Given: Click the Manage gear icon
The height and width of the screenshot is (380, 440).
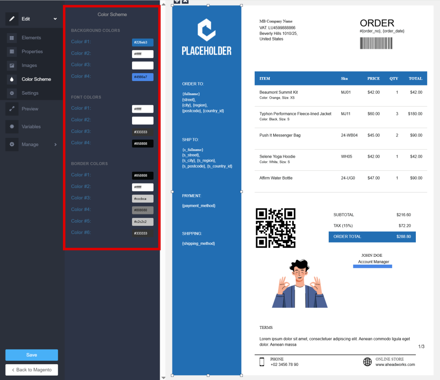Looking at the screenshot, I should point(12,144).
